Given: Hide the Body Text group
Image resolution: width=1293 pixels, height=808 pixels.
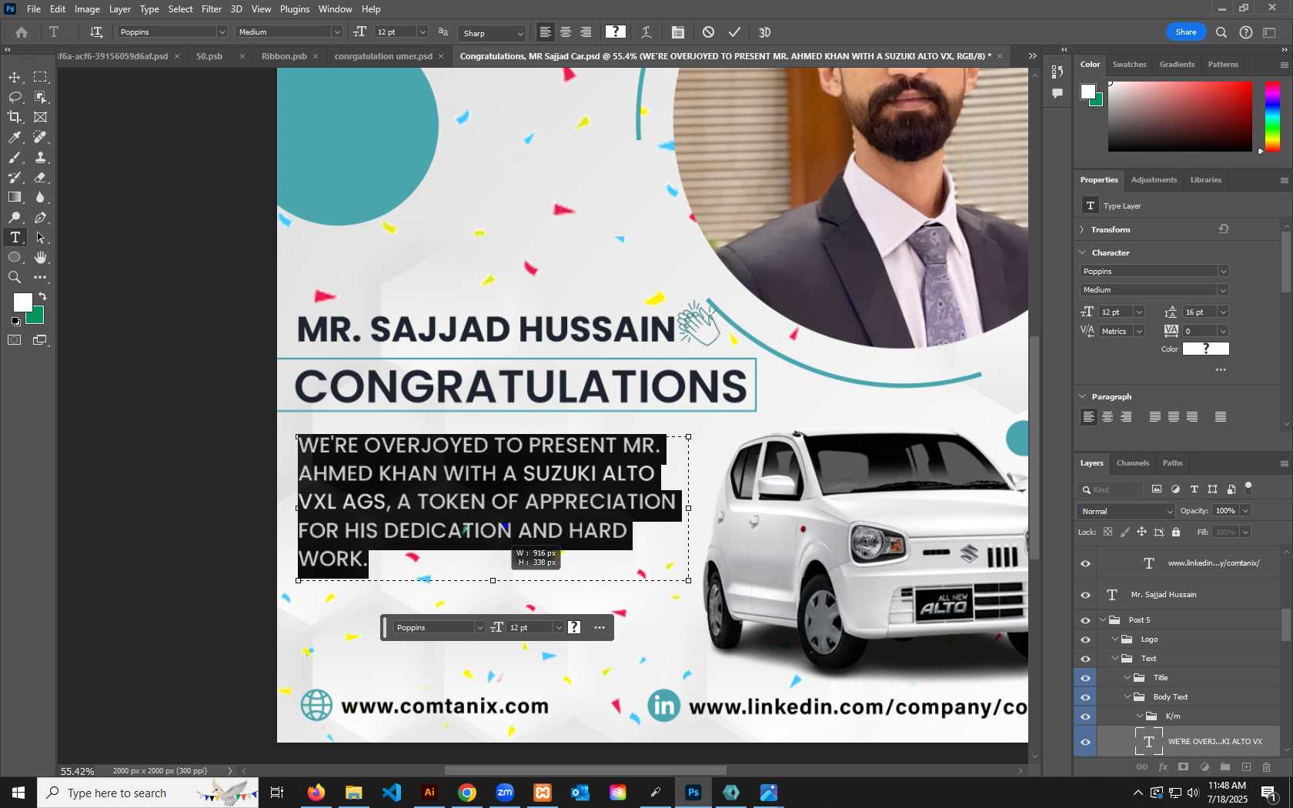Looking at the screenshot, I should (1085, 697).
